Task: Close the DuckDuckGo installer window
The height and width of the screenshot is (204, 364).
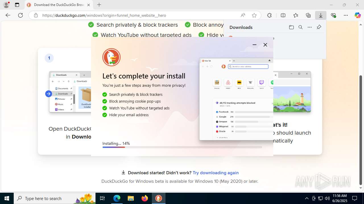Action: (265, 45)
